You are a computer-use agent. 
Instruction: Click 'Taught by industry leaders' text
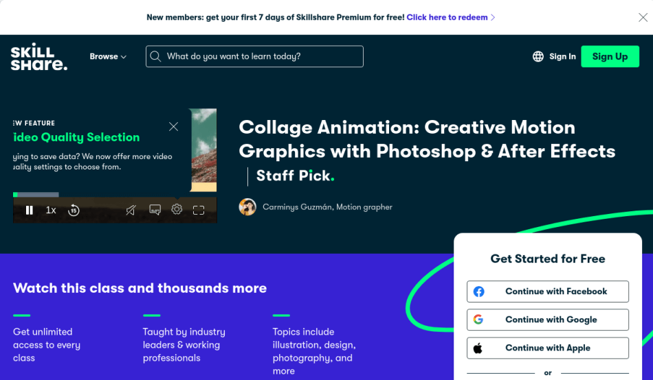pyautogui.click(x=184, y=344)
